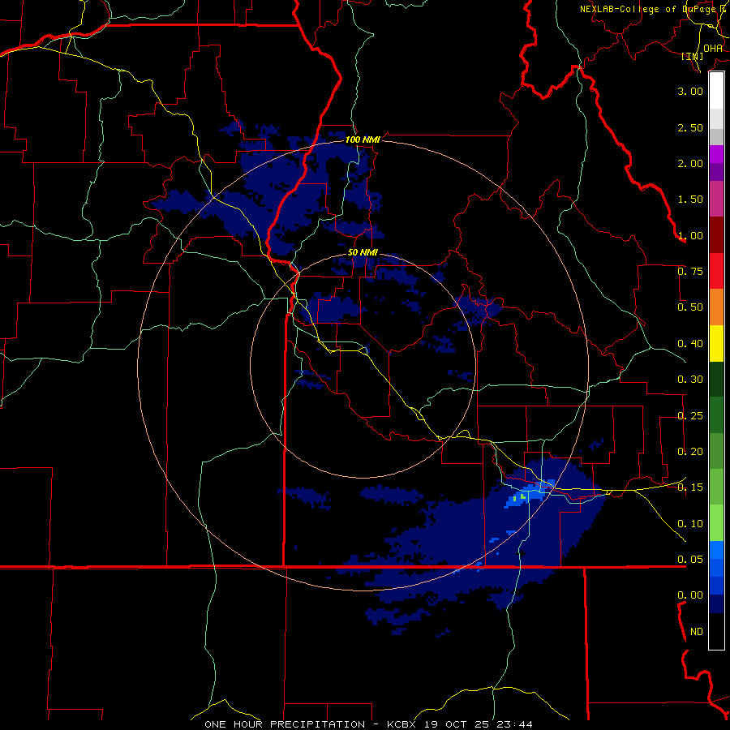Click the 0.50 legend value
This screenshot has width=730, height=730.
(690, 307)
